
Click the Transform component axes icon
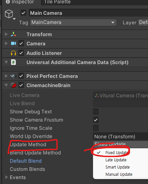pos(13,34)
